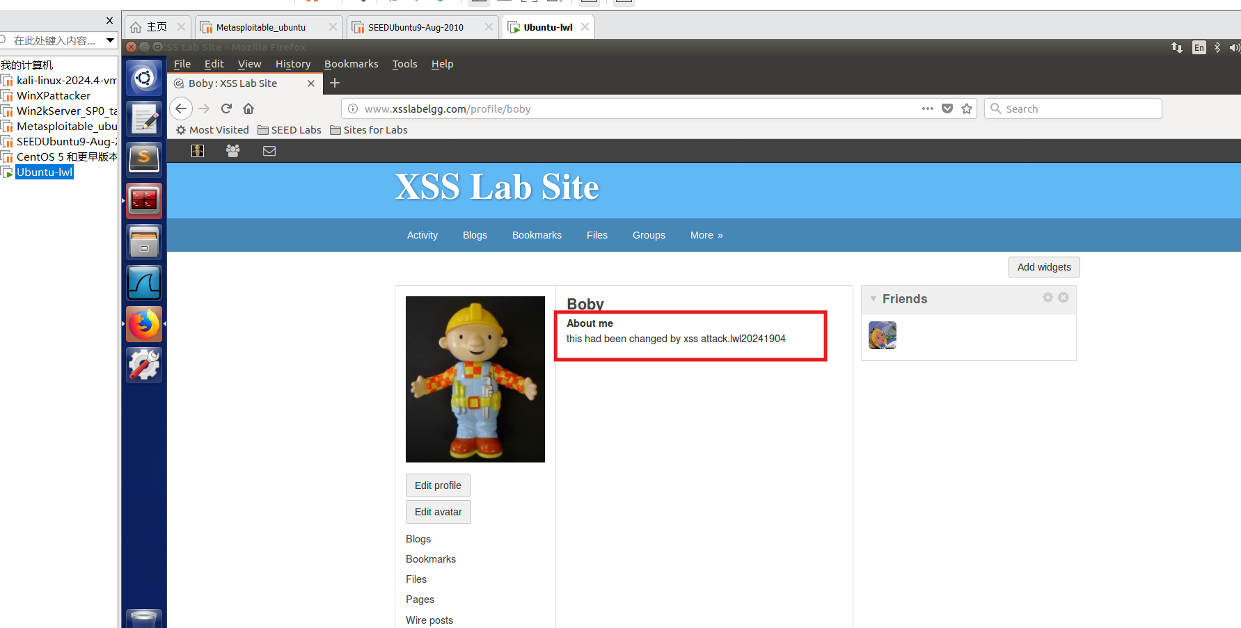Click the XSS Lab Site heading
Image resolution: width=1241 pixels, height=628 pixels.
click(497, 186)
